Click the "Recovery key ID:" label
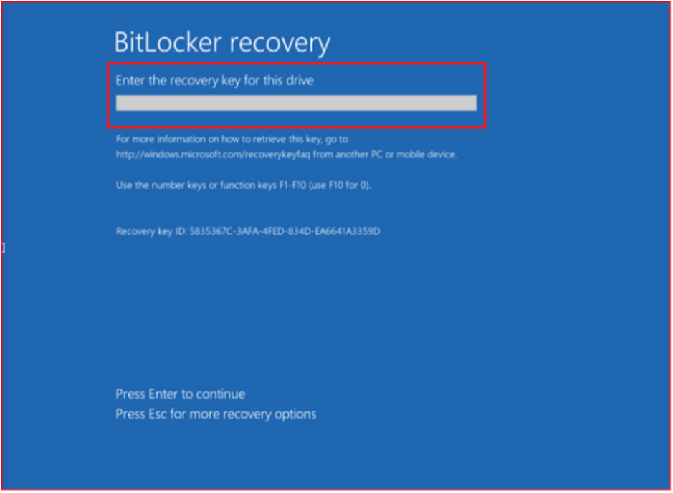The height and width of the screenshot is (493, 673). pos(151,232)
